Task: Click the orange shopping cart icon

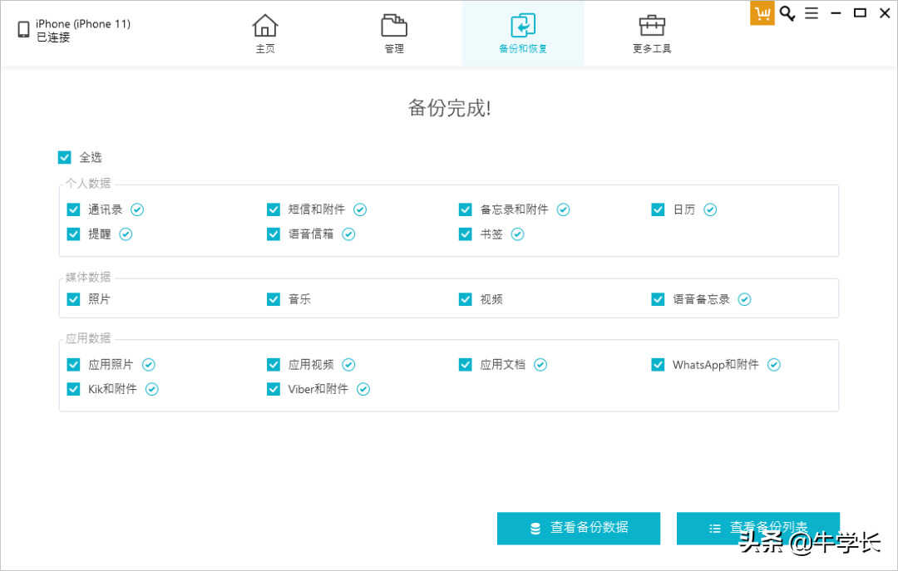Action: (x=762, y=13)
